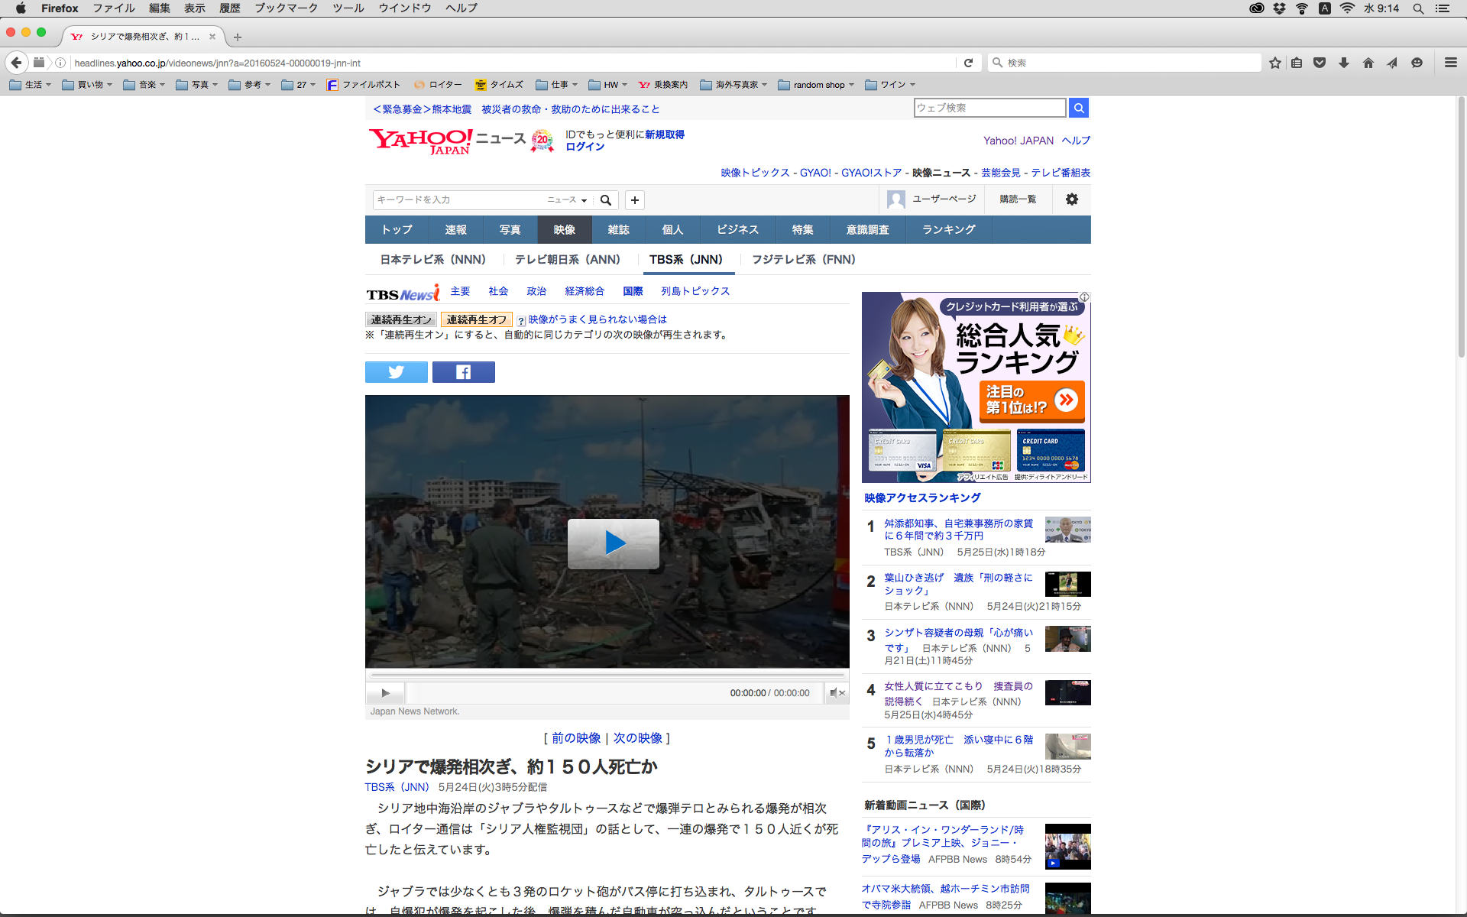Reload the current page
The width and height of the screenshot is (1467, 917).
[x=968, y=63]
